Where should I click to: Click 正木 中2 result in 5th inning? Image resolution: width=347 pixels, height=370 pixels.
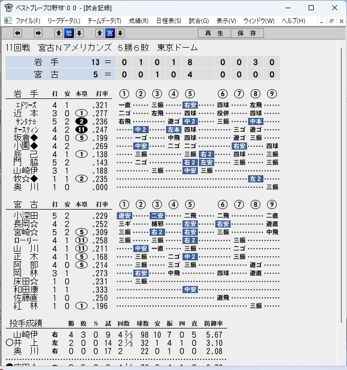point(190,257)
